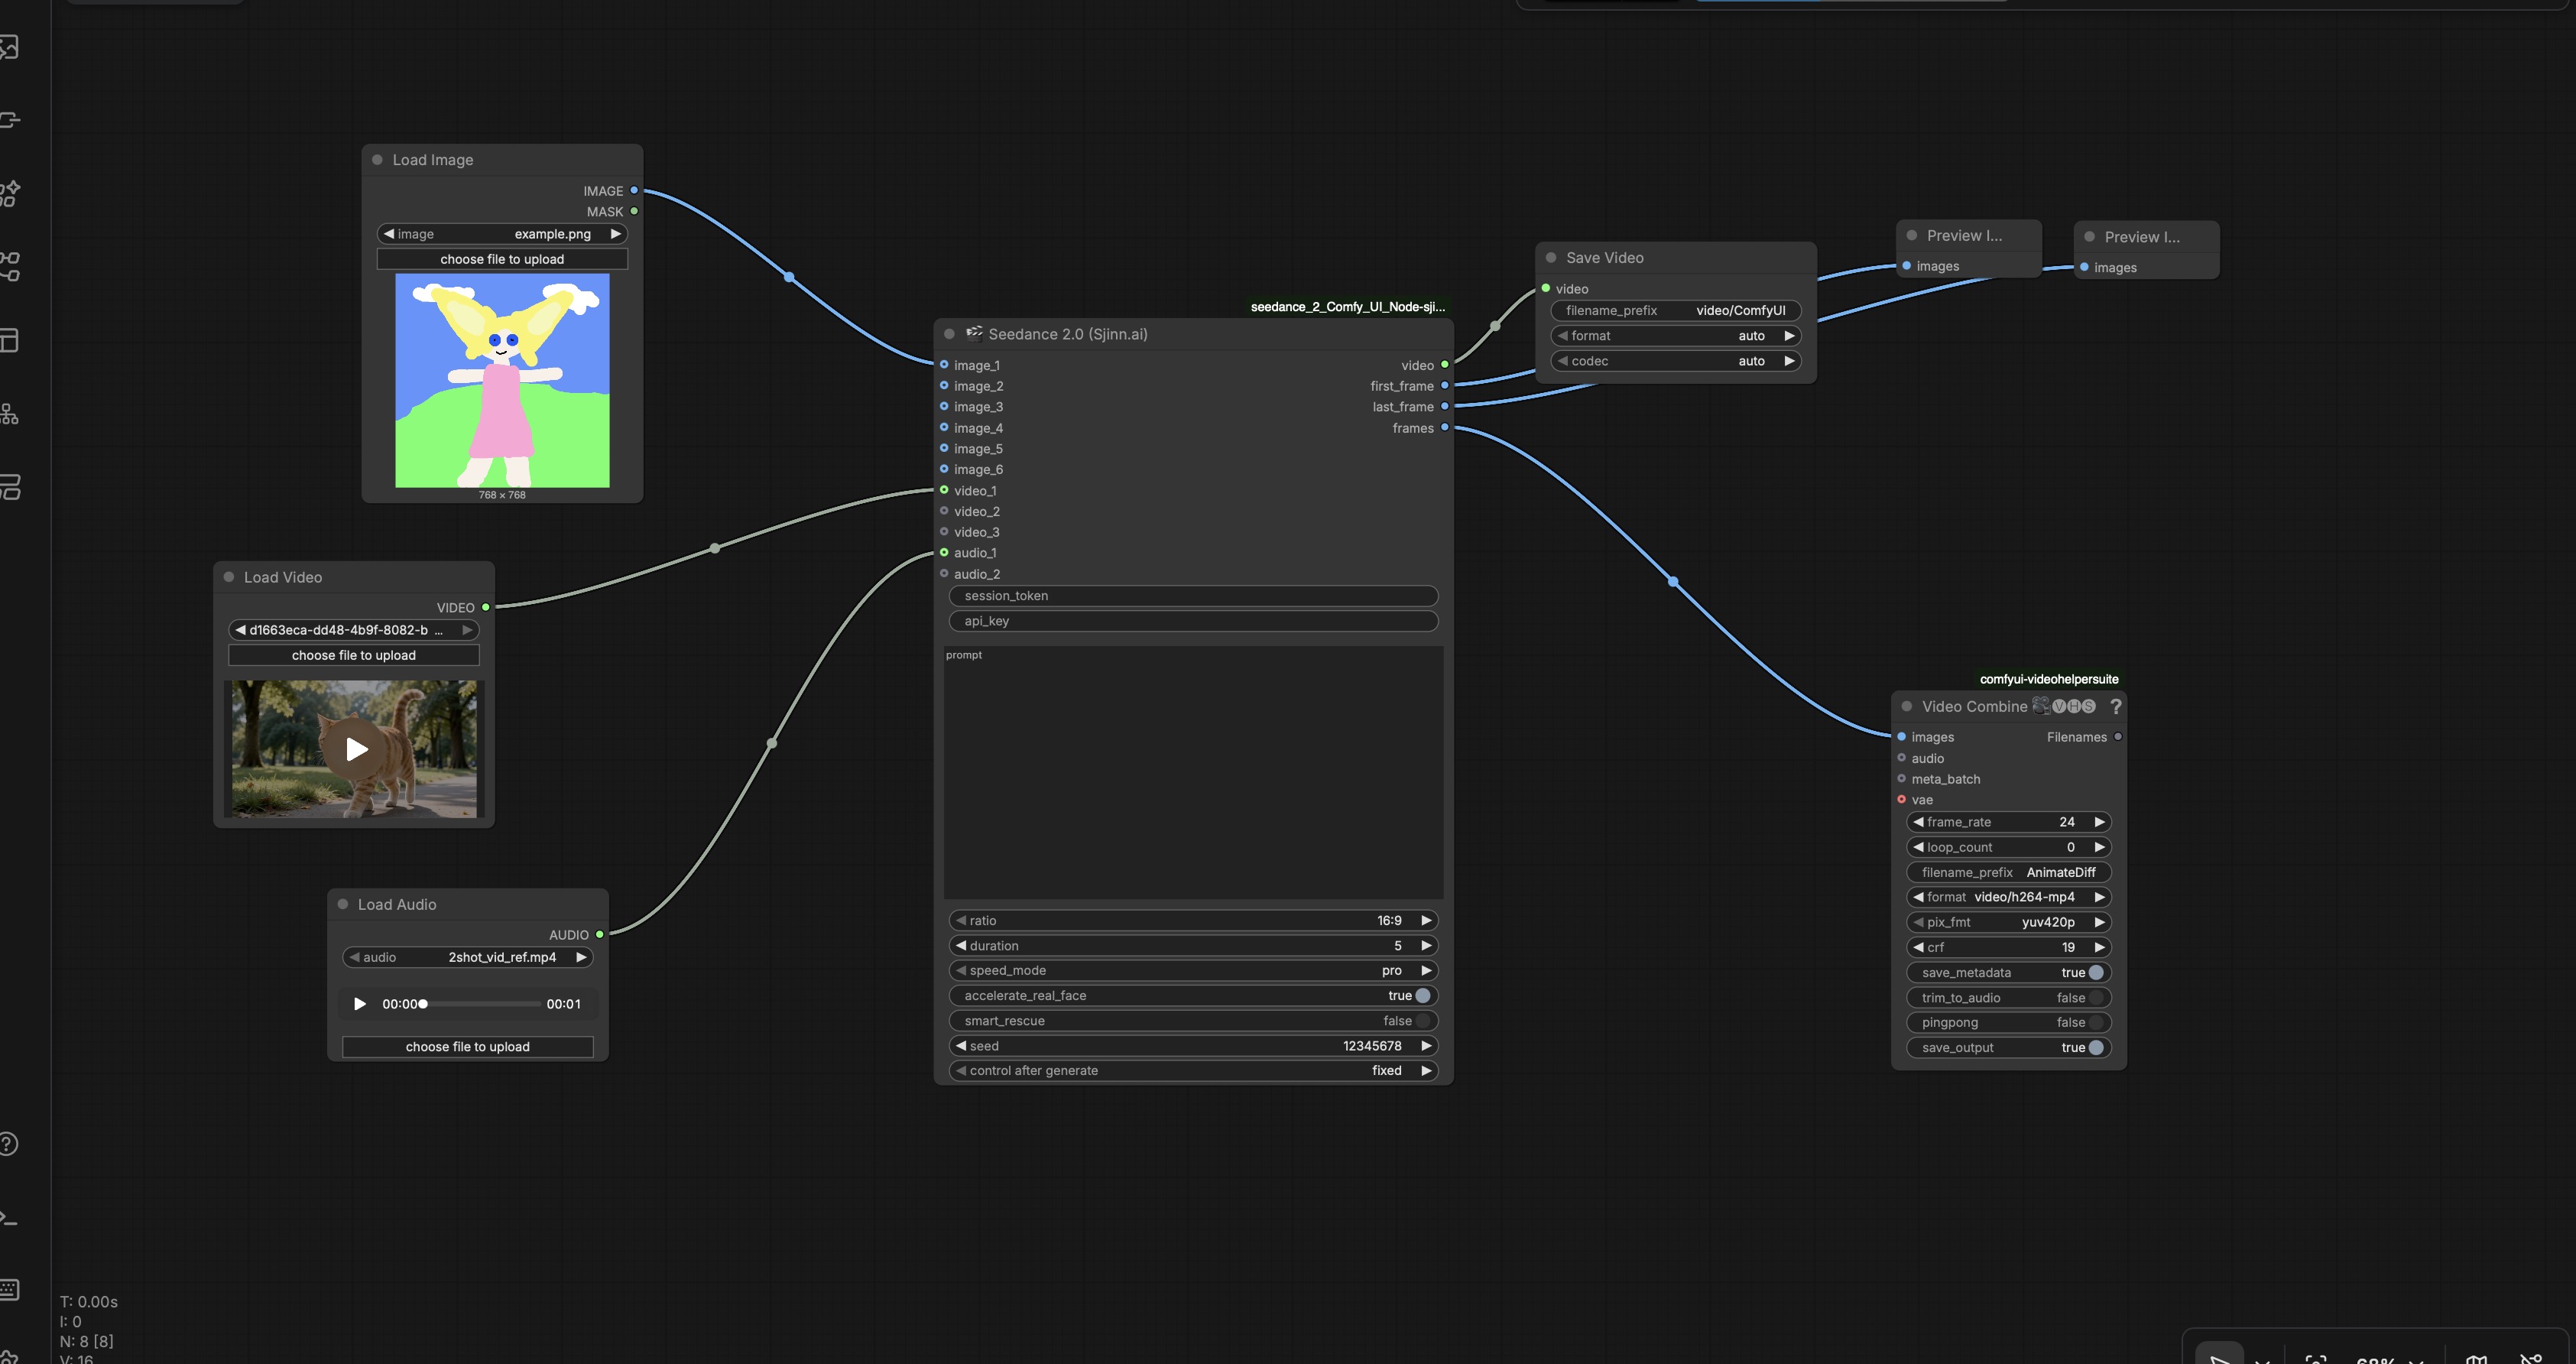Toggle the minimap icon
The image size is (2576, 1364).
point(2477,1358)
